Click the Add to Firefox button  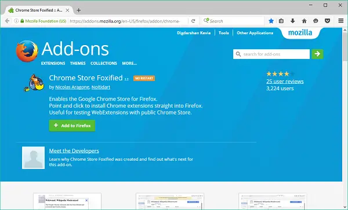click(72, 126)
